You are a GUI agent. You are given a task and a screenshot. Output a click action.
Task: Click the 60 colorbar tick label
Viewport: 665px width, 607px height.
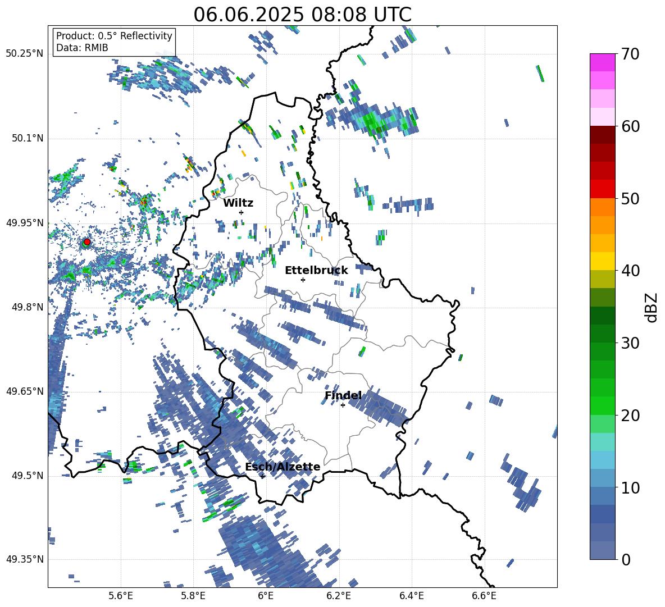click(x=630, y=126)
